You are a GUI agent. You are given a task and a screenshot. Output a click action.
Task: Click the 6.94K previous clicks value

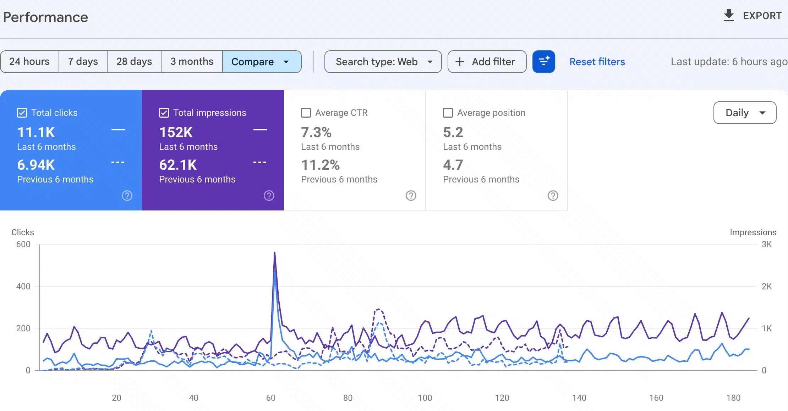click(36, 165)
